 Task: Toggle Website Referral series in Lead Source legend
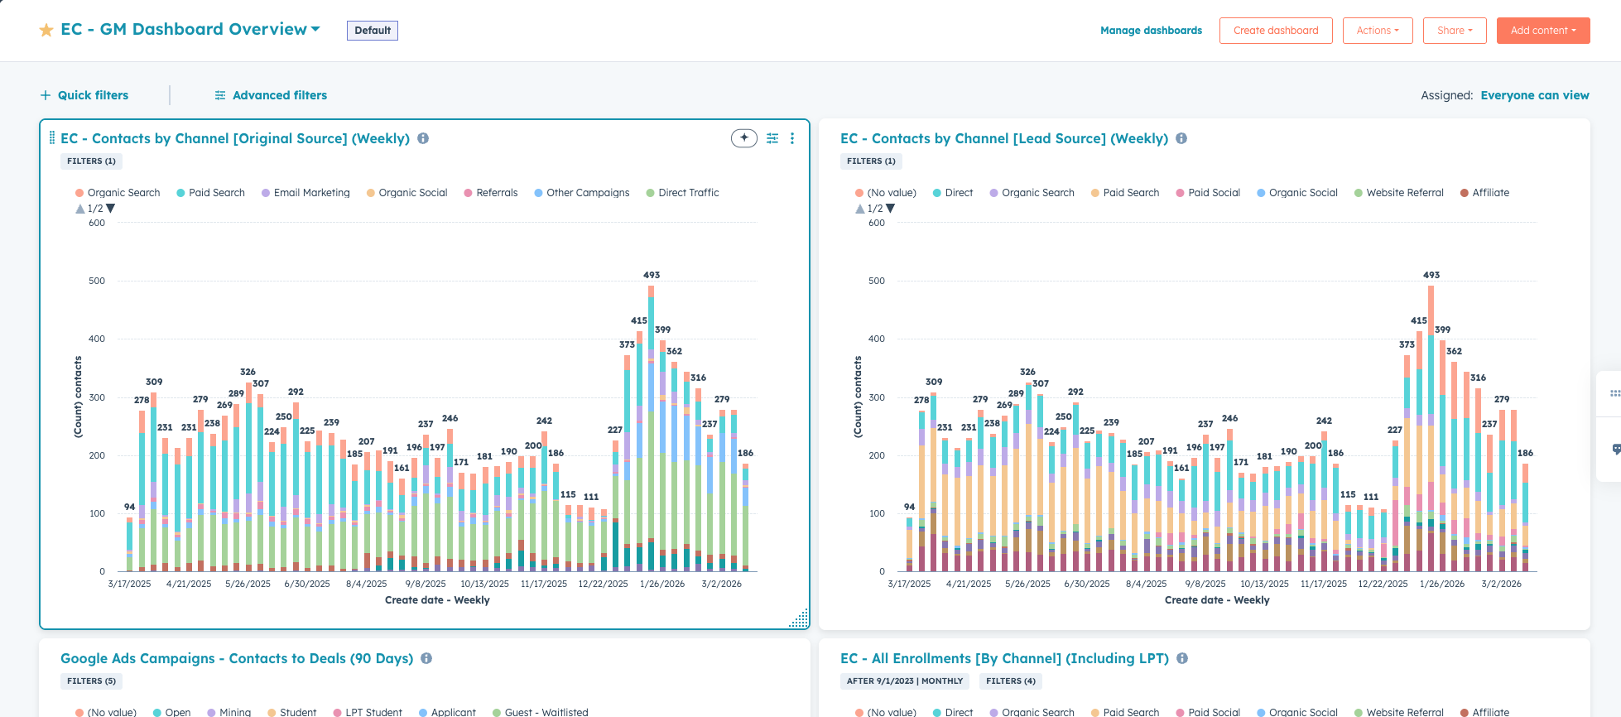(x=1398, y=193)
